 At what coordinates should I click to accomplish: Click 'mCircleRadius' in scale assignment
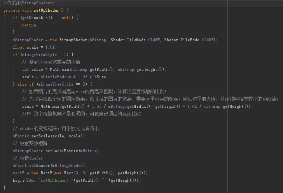(56, 77)
